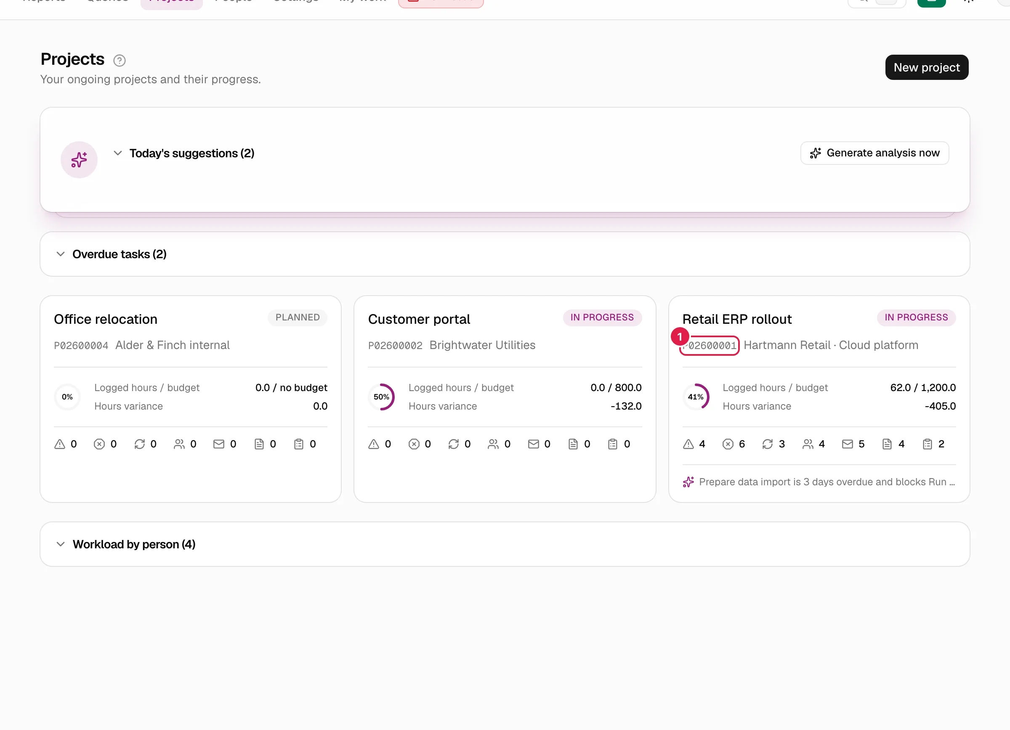The width and height of the screenshot is (1010, 730).
Task: Click the -405.0 hours variance value
Action: [x=940, y=406]
